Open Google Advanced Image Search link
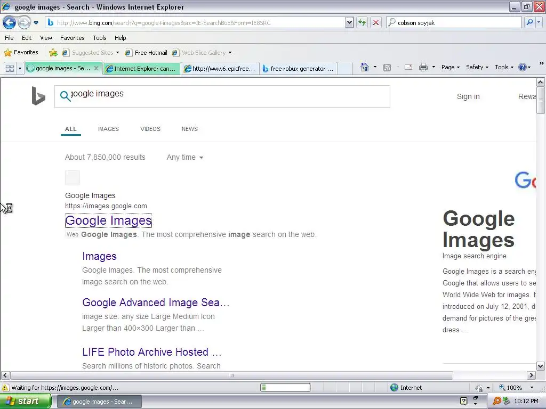 coord(156,302)
